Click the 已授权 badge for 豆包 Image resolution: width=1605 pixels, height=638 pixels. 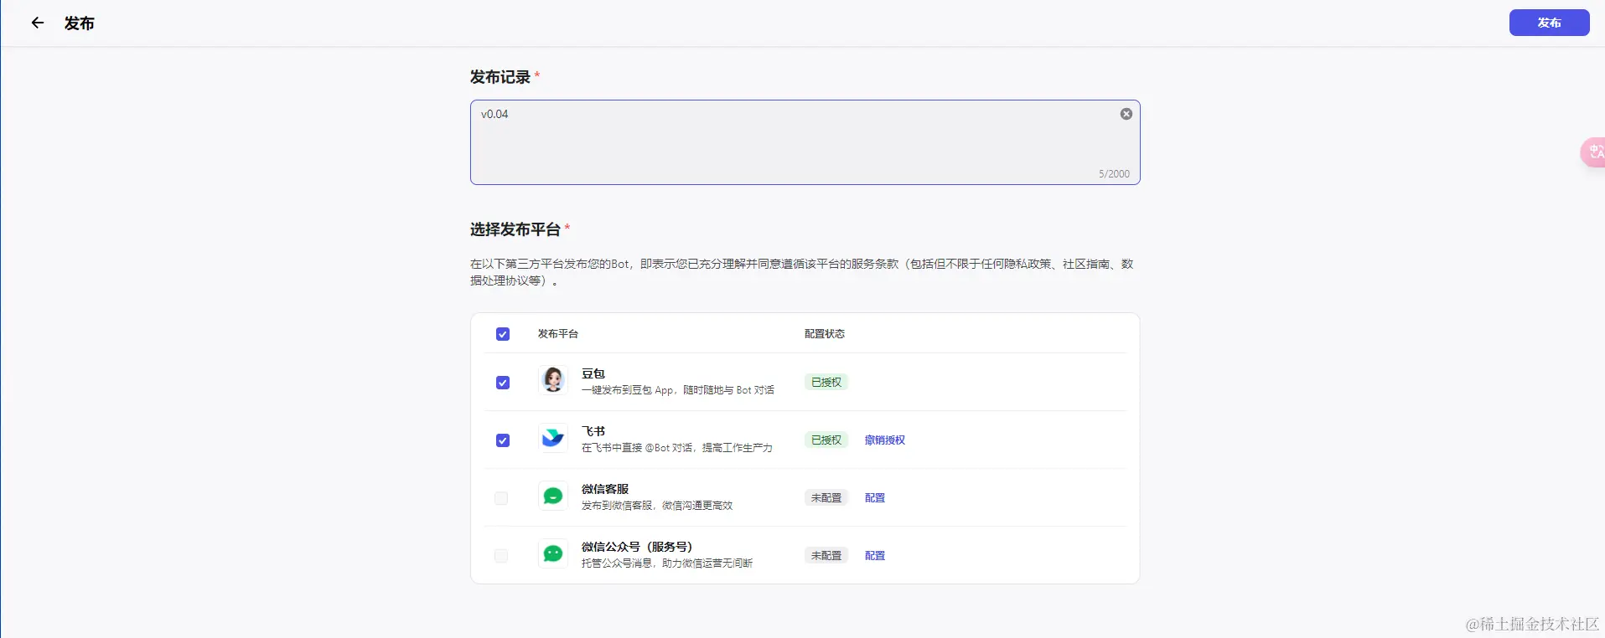pyautogui.click(x=826, y=382)
